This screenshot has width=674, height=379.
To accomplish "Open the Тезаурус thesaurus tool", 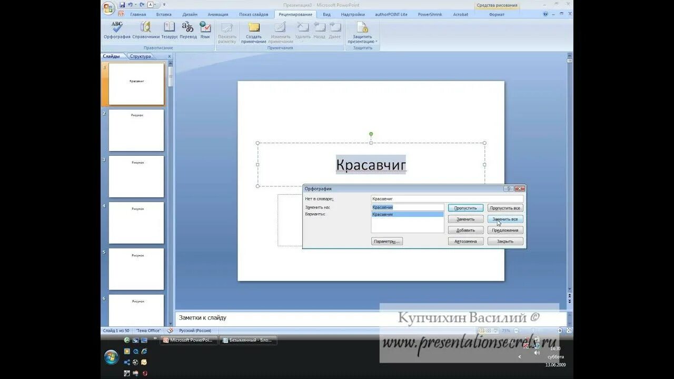I will tap(169, 31).
